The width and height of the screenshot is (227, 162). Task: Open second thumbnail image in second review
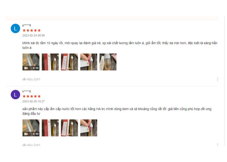tap(50, 128)
